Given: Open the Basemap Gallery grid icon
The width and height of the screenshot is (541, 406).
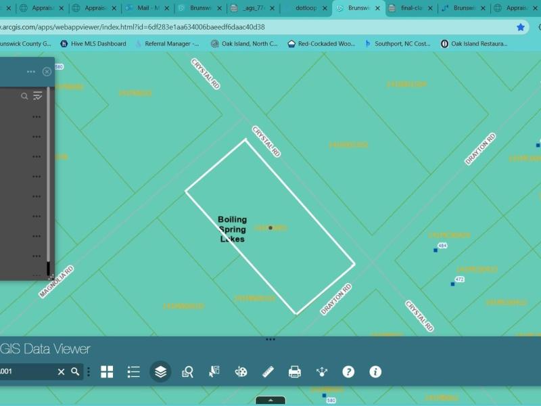Looking at the screenshot, I should click(x=107, y=371).
